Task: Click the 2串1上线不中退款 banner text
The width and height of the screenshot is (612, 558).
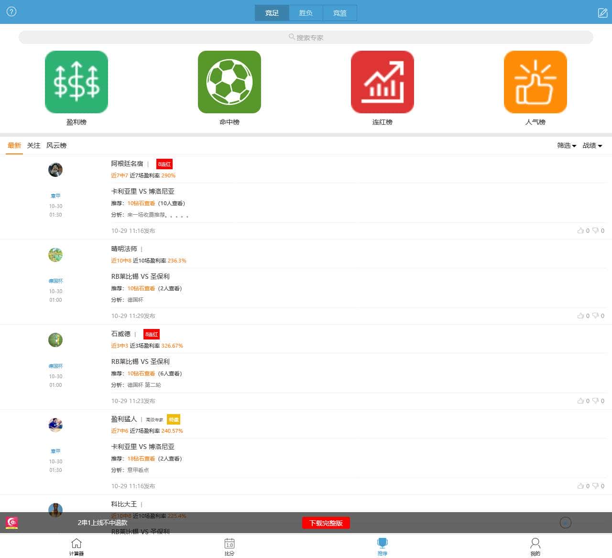Action: (x=102, y=523)
